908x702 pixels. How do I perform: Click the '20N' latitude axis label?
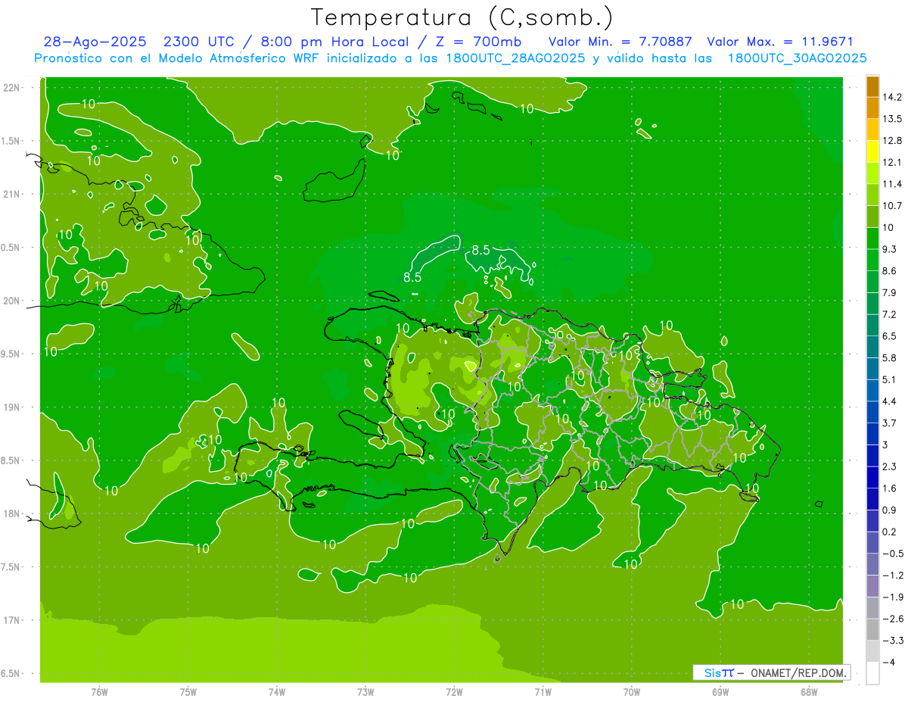click(12, 301)
